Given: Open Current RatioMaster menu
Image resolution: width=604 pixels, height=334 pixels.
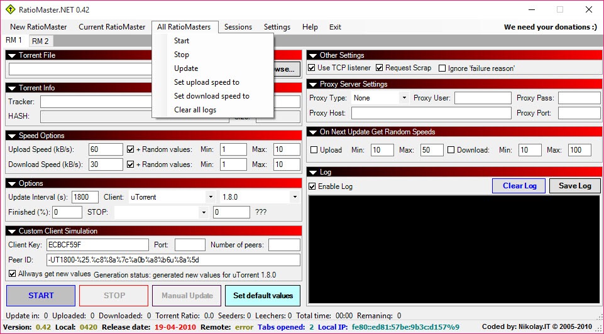Looking at the screenshot, I should coord(112,27).
